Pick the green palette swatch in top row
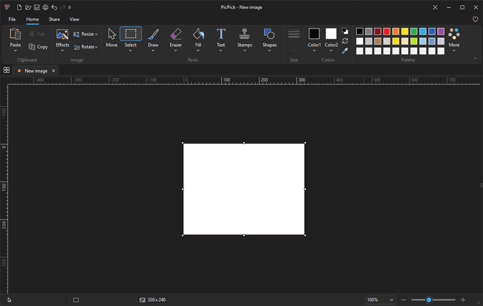This screenshot has width=483, height=306. (414, 31)
